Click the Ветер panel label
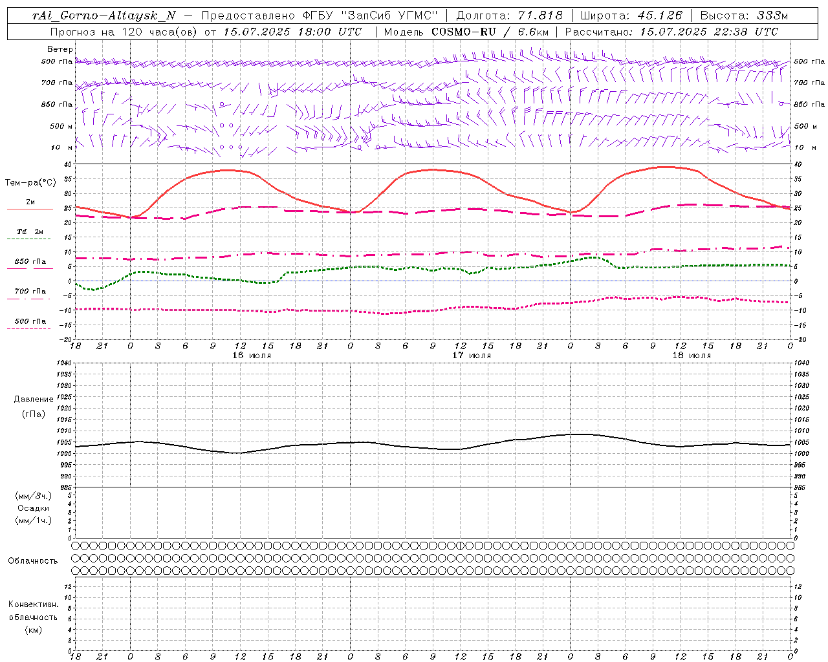The height and width of the screenshot is (662, 828). pyautogui.click(x=60, y=49)
